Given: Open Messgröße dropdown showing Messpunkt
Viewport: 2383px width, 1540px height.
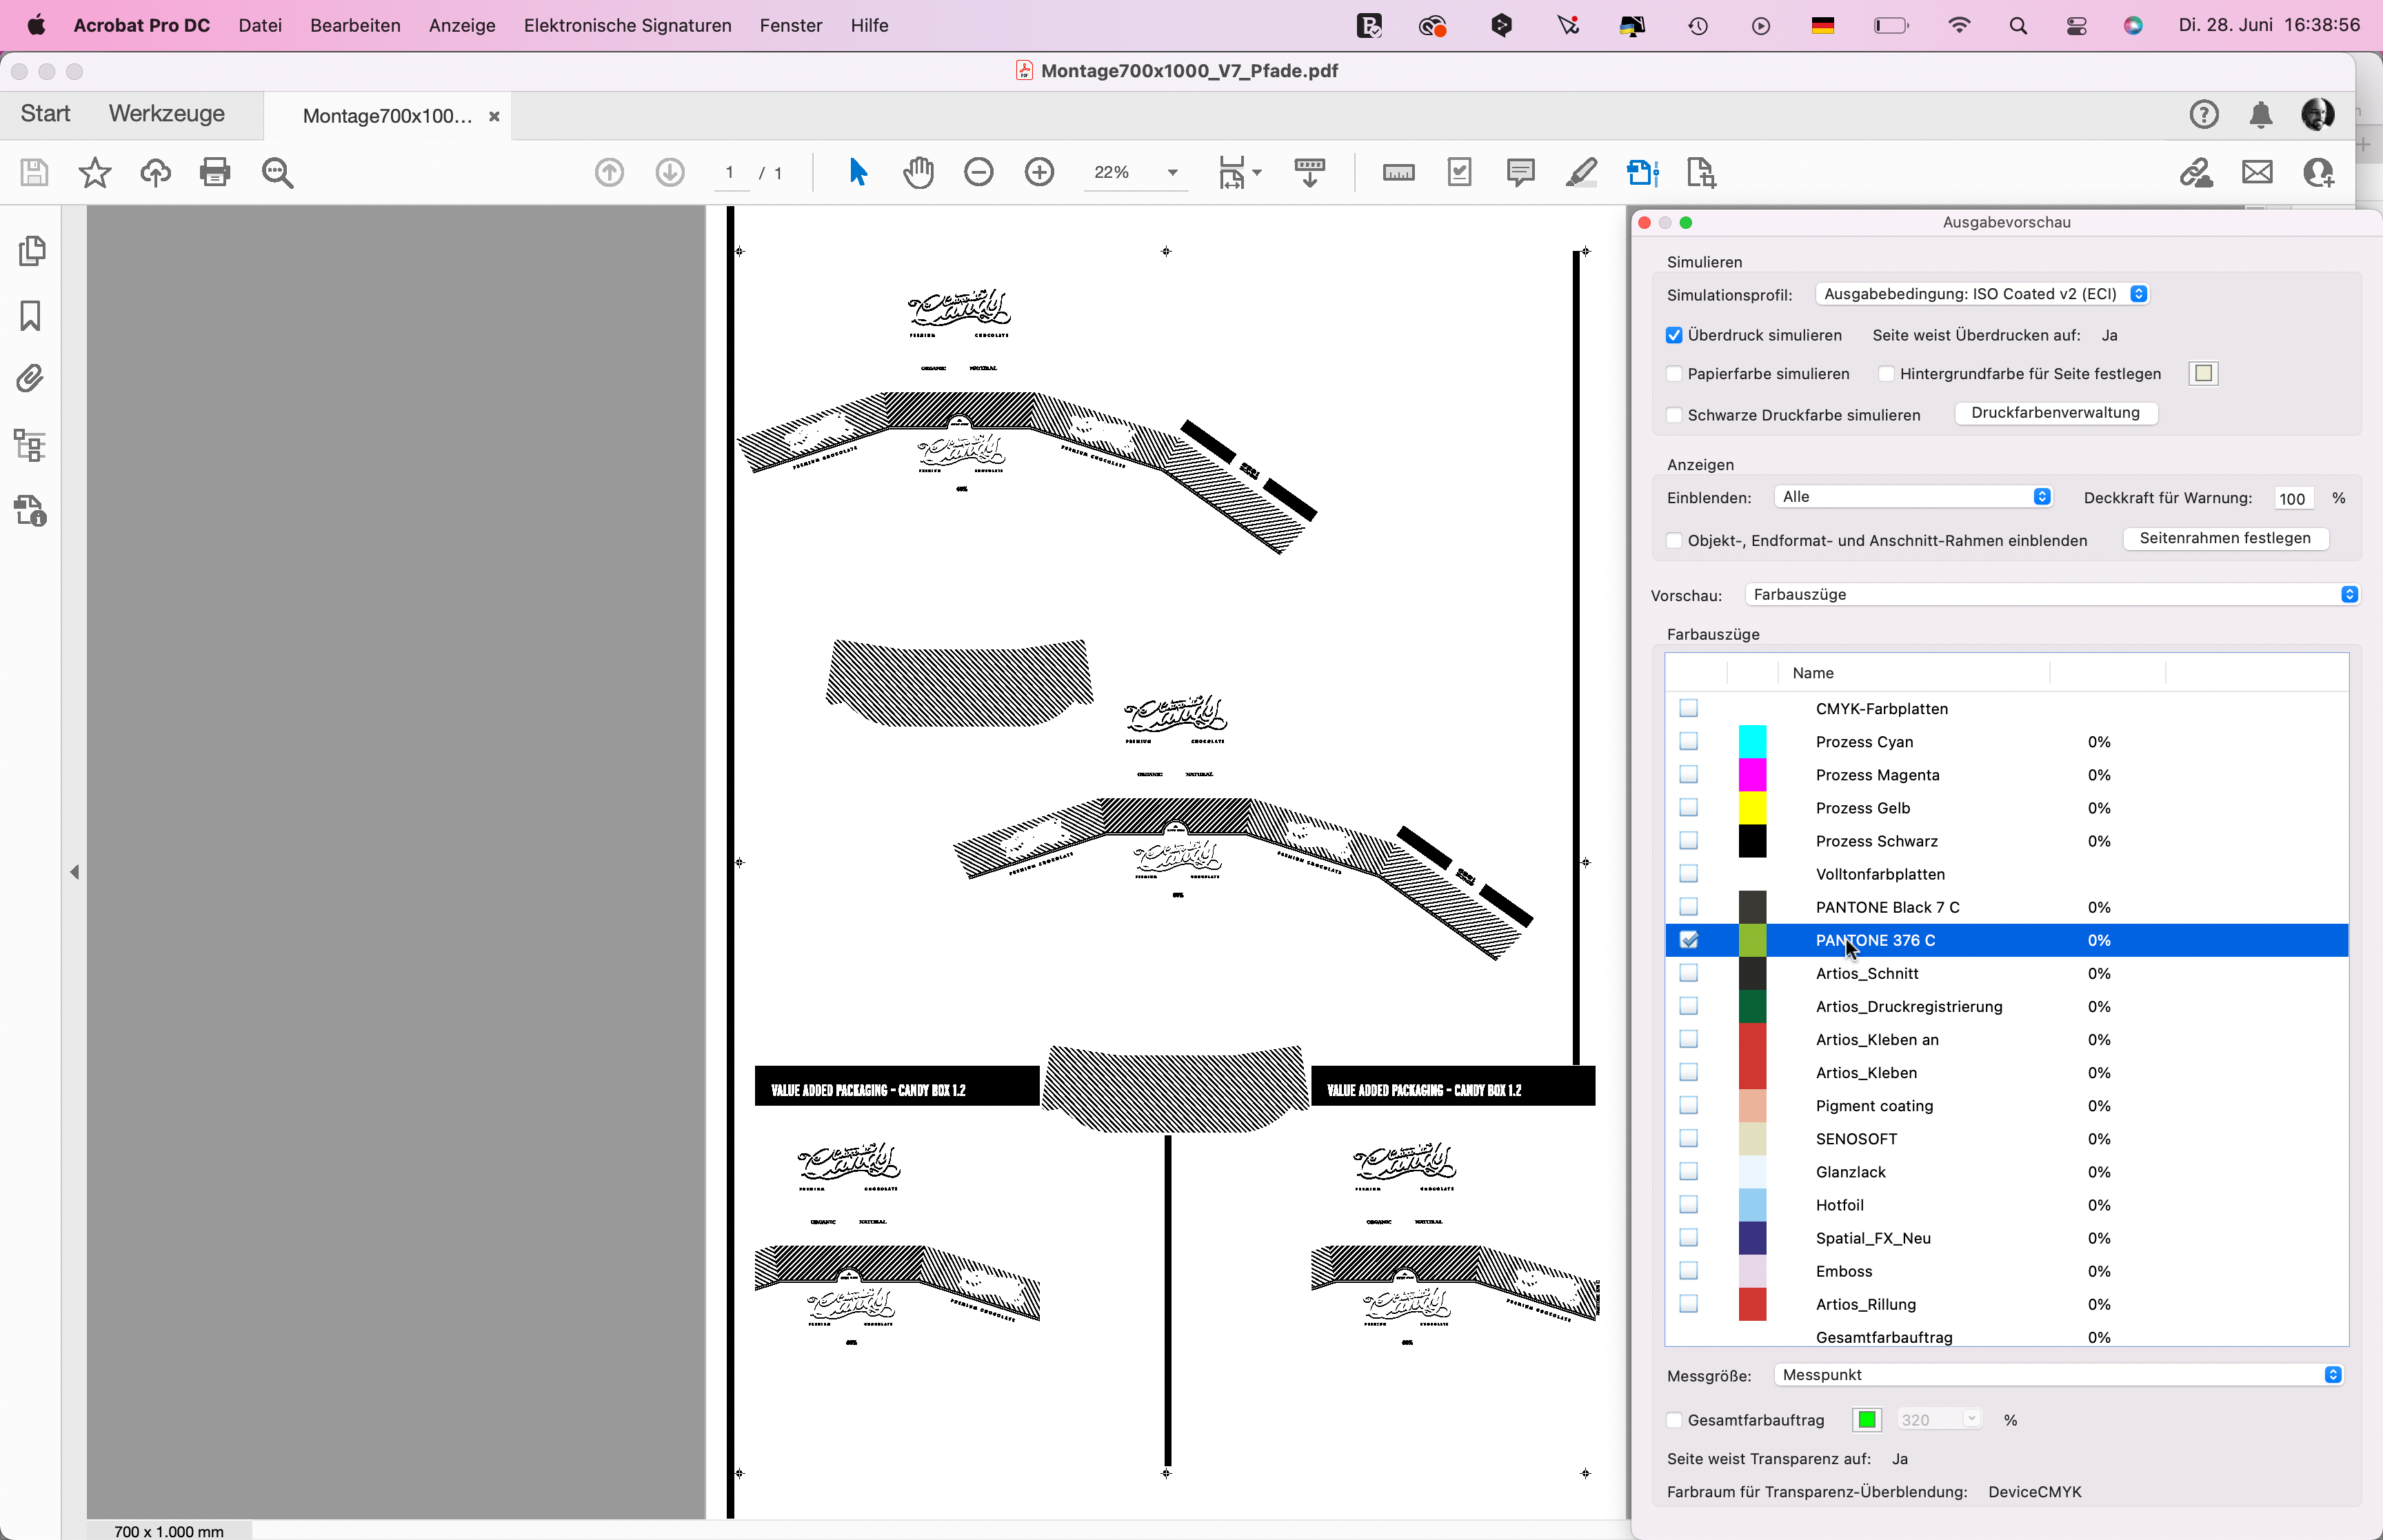Looking at the screenshot, I should point(2058,1375).
